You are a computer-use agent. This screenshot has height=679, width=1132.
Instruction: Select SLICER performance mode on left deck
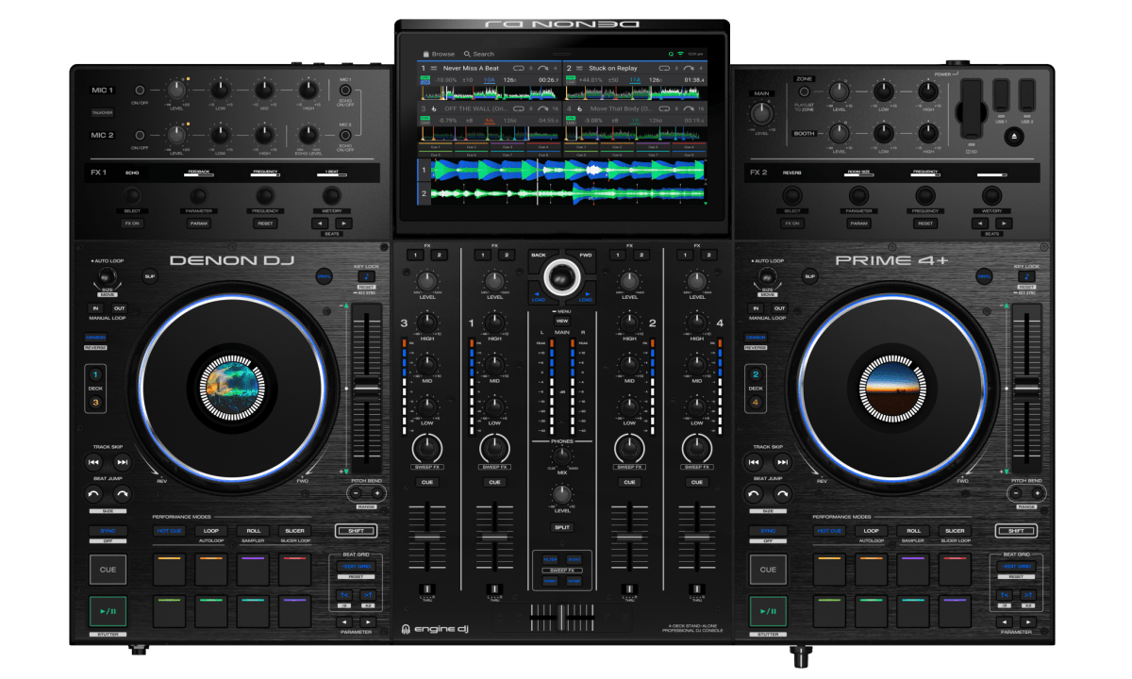tap(295, 531)
